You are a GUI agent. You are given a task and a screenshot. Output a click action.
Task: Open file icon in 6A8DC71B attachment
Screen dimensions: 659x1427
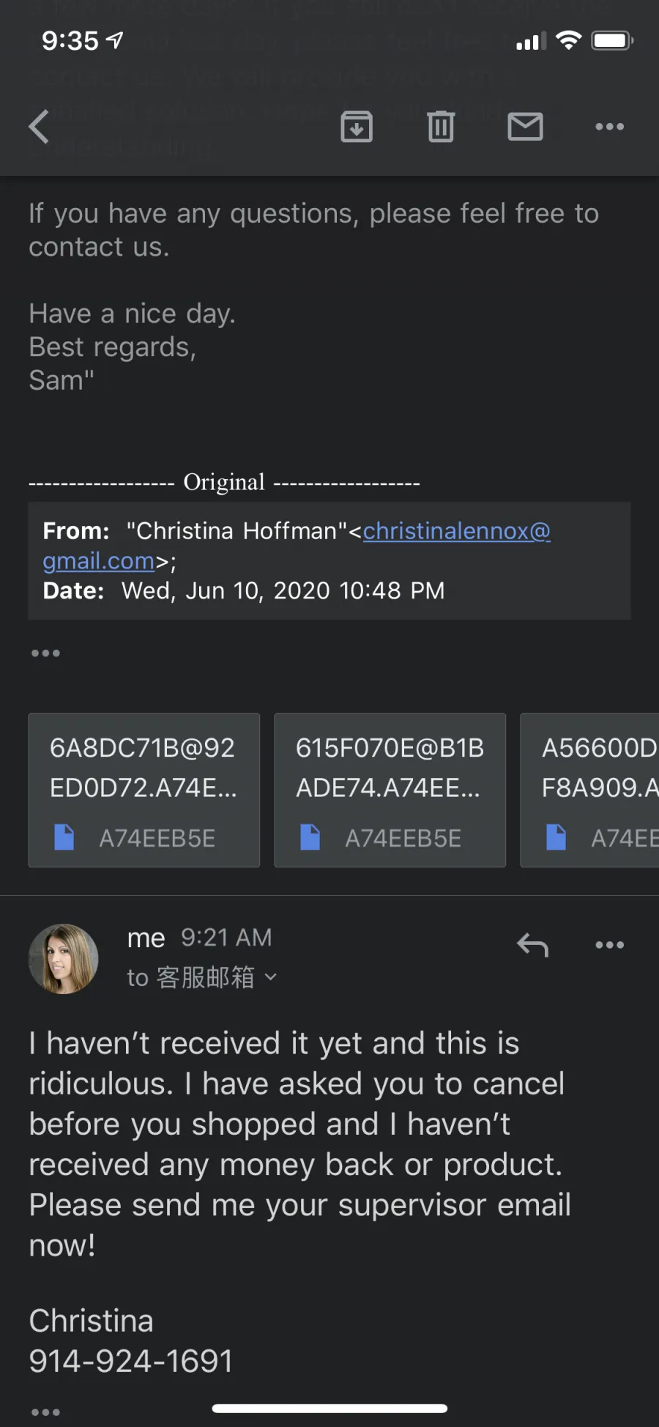[64, 837]
